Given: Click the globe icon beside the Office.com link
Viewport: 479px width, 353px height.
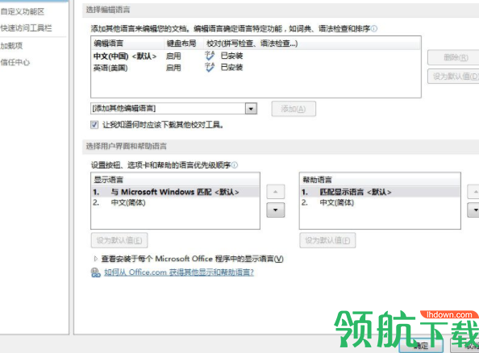Looking at the screenshot, I should (x=96, y=272).
